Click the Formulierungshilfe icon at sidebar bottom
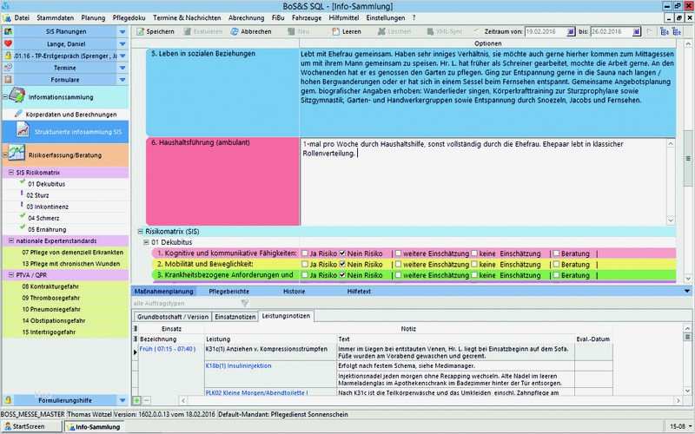This screenshot has height=434, width=695. 8,400
